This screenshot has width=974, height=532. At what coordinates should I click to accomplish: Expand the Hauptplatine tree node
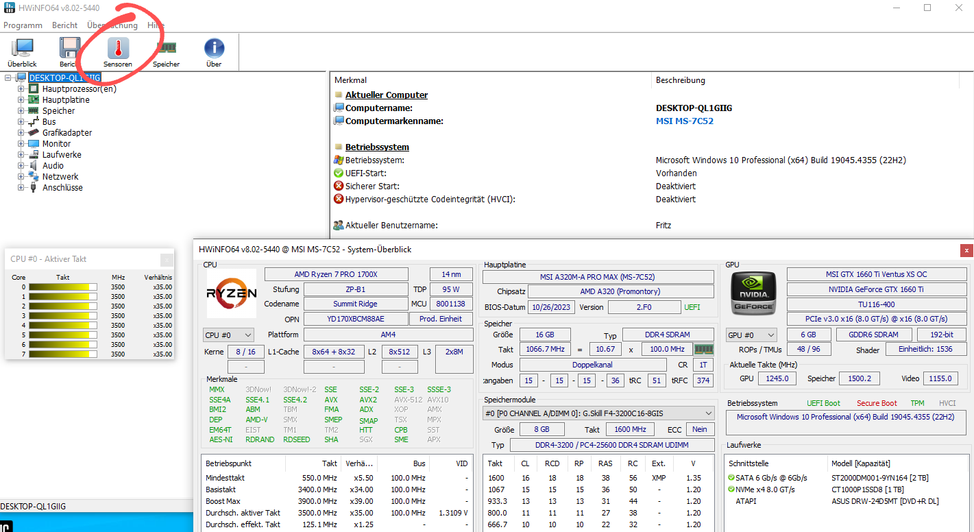pyautogui.click(x=21, y=99)
